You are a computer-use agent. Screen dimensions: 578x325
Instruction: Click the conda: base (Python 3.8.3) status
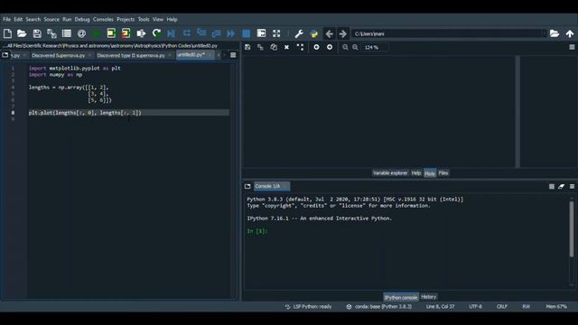pos(379,307)
